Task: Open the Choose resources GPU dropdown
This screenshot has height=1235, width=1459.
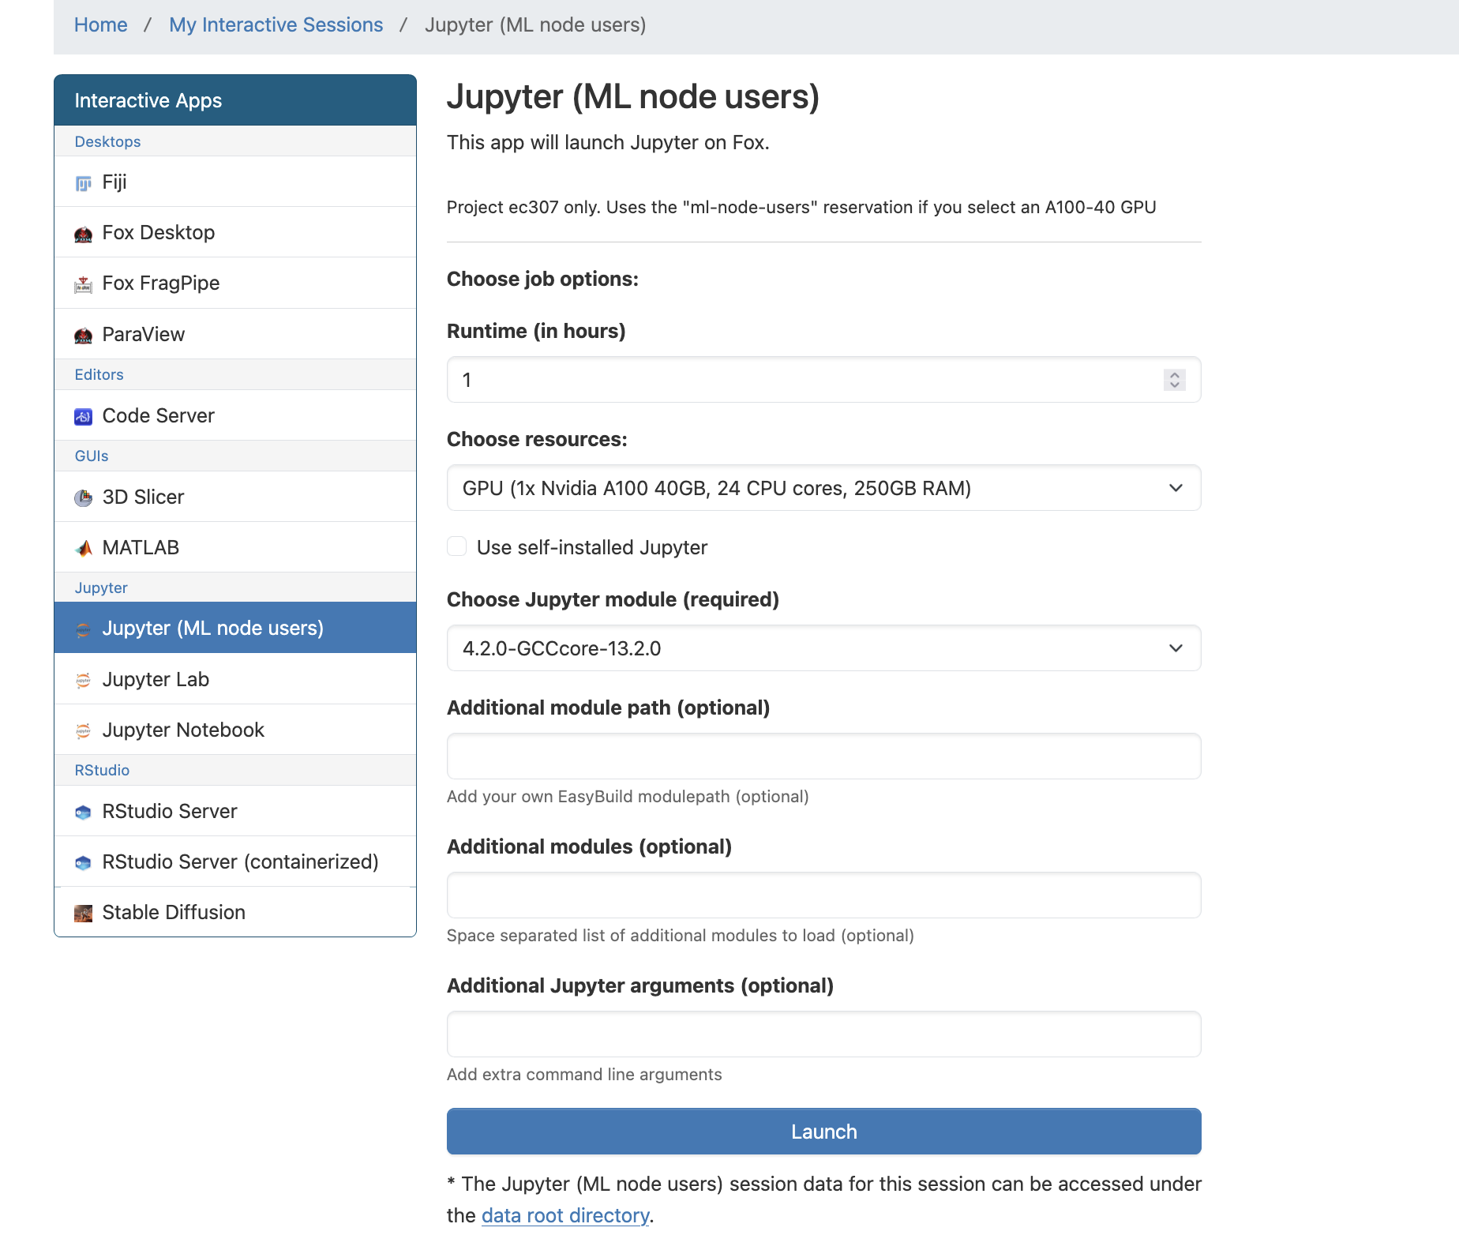Action: coord(823,488)
